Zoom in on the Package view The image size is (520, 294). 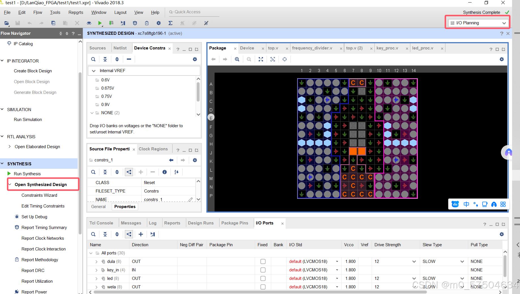[237, 59]
